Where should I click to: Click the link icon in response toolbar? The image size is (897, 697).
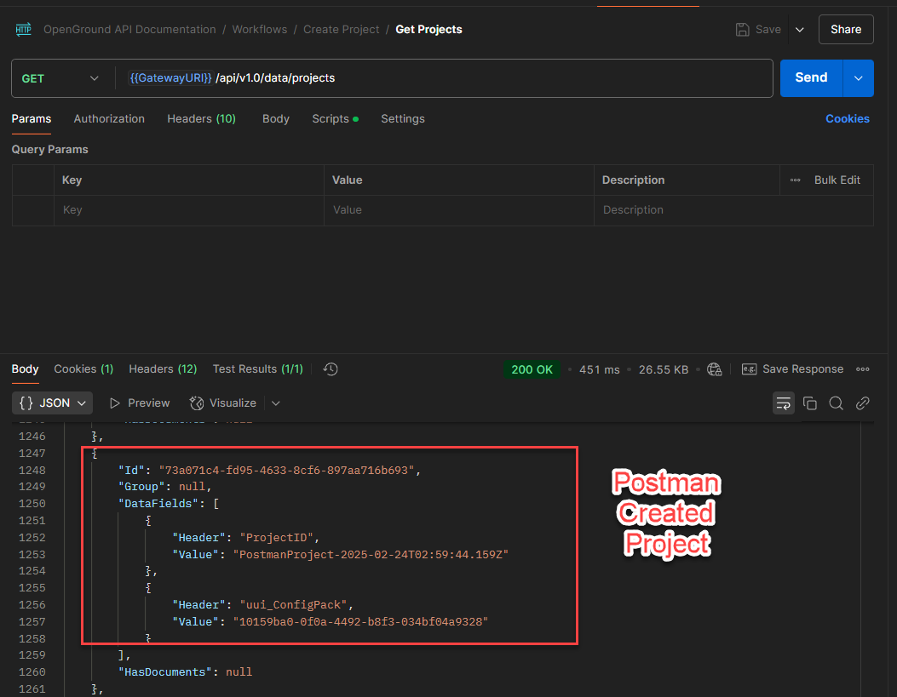pyautogui.click(x=863, y=403)
